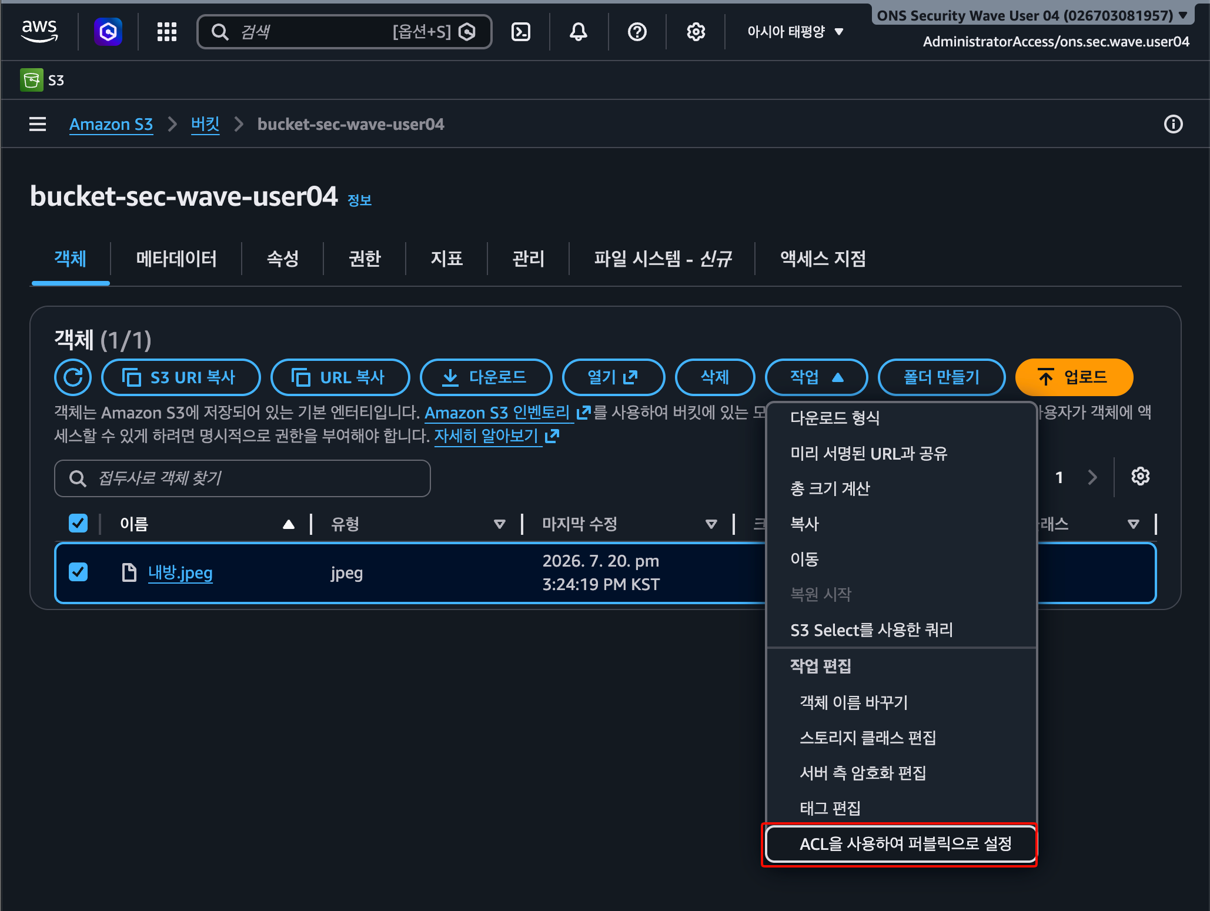Click the 다운로드 button
The image size is (1210, 911).
pos(486,377)
